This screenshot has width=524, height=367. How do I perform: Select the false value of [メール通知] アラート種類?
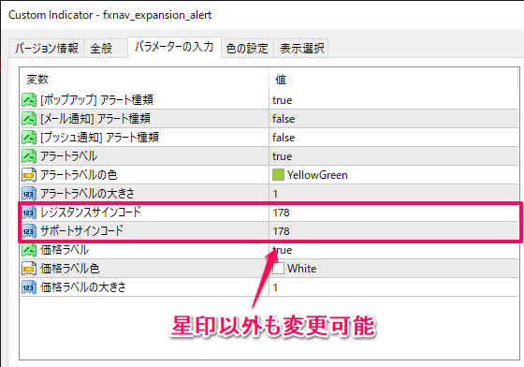pos(284,119)
